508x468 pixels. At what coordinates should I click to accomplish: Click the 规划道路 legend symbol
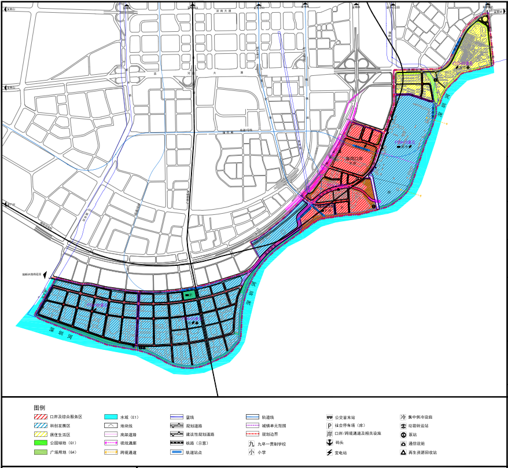click(176, 426)
